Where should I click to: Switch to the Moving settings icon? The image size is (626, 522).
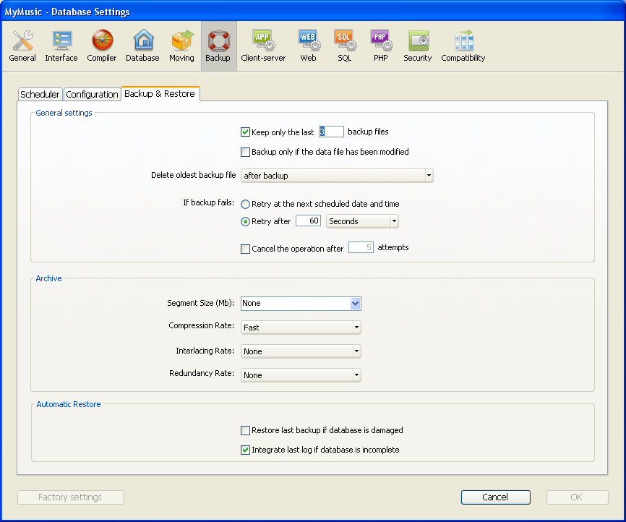(181, 46)
